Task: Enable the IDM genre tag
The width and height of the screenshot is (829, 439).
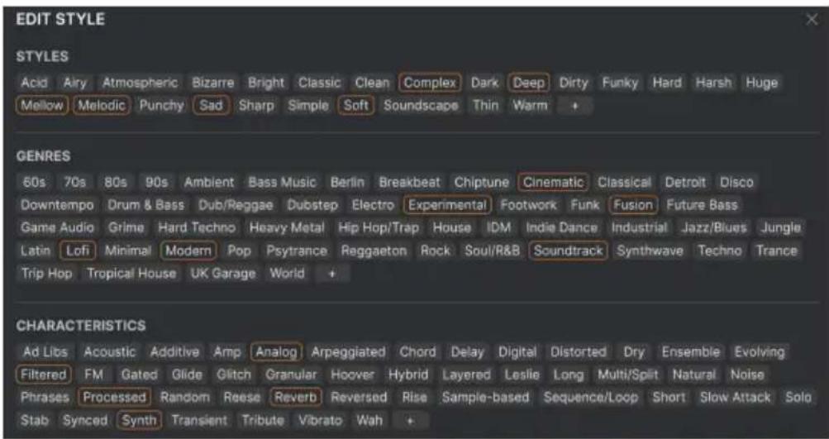Action: 498,228
